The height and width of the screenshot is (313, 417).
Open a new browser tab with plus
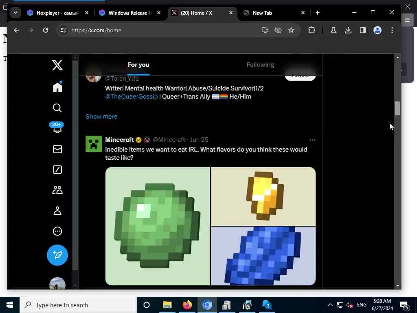pyautogui.click(x=318, y=13)
